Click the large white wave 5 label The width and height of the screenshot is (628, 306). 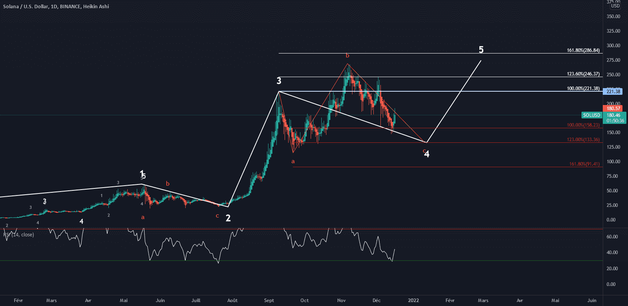pos(481,50)
